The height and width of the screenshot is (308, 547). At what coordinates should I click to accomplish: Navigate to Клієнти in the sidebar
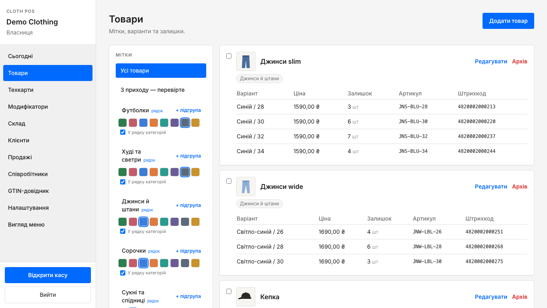[x=48, y=140]
